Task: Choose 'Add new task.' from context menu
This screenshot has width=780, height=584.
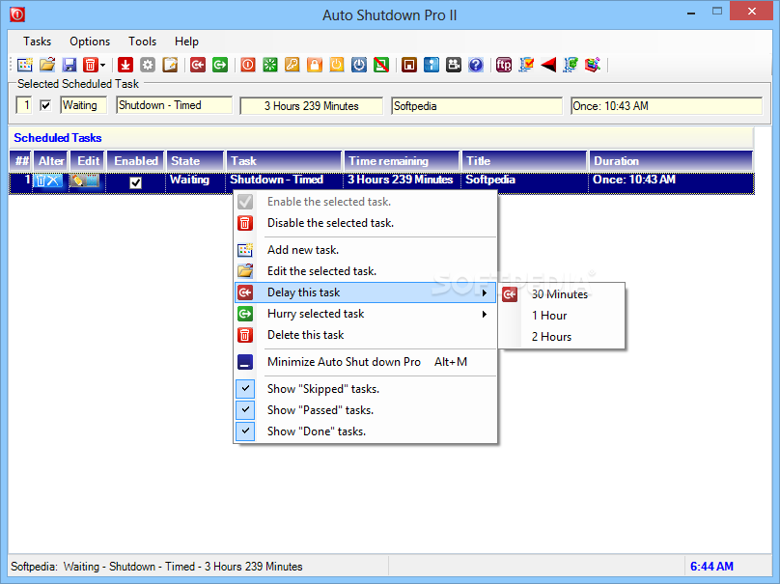Action: [x=366, y=250]
